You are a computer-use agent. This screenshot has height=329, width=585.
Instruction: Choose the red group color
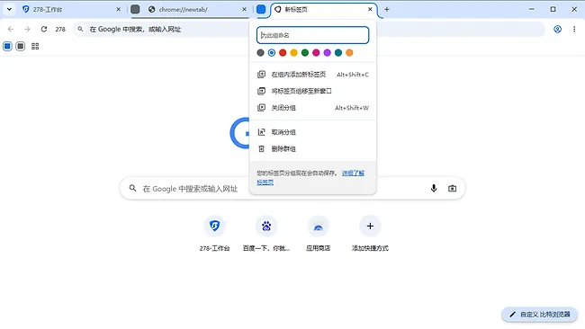tap(283, 53)
